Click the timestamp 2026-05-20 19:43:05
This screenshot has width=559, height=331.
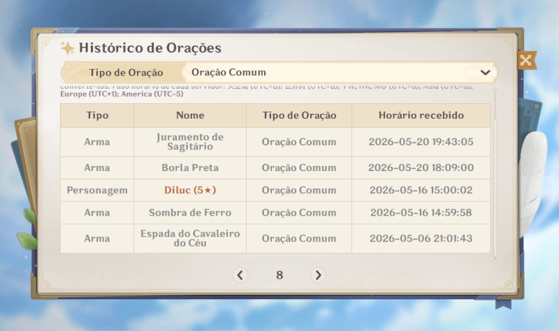(x=421, y=142)
